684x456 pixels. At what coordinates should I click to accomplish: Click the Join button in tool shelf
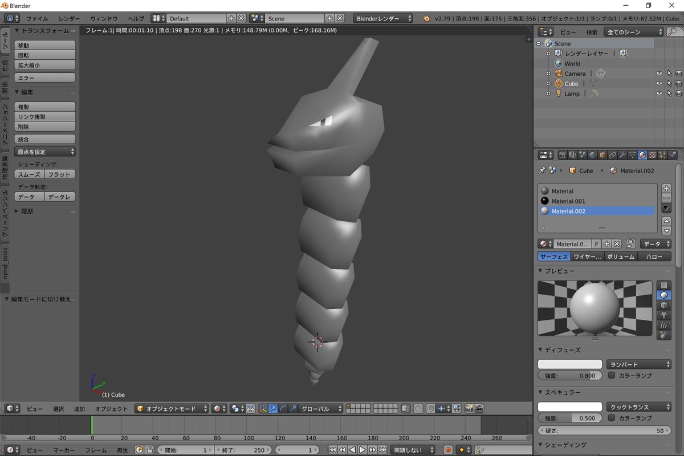(x=45, y=139)
